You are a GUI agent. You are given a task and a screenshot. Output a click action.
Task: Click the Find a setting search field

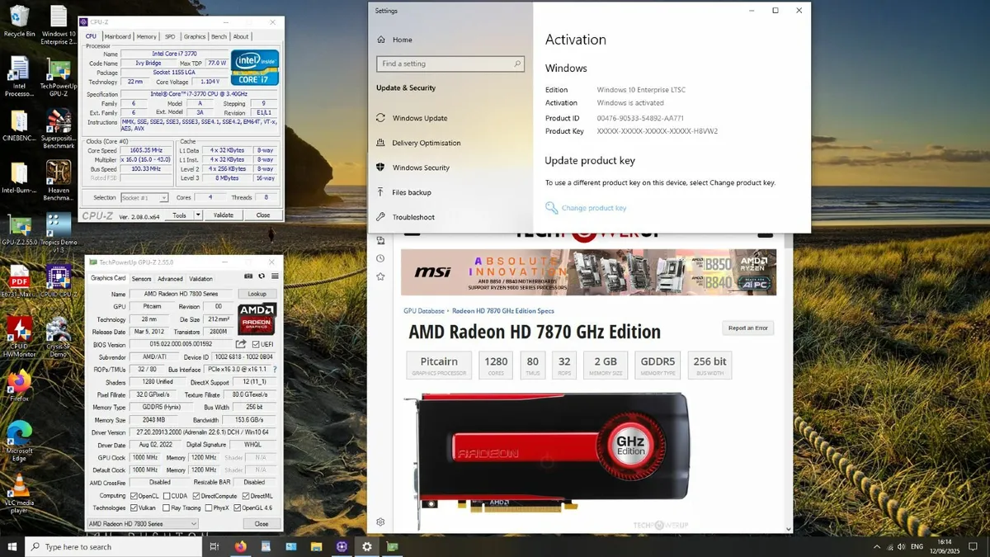[450, 64]
